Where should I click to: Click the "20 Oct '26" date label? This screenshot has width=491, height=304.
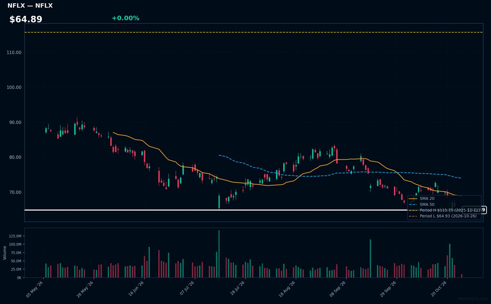tap(439, 289)
